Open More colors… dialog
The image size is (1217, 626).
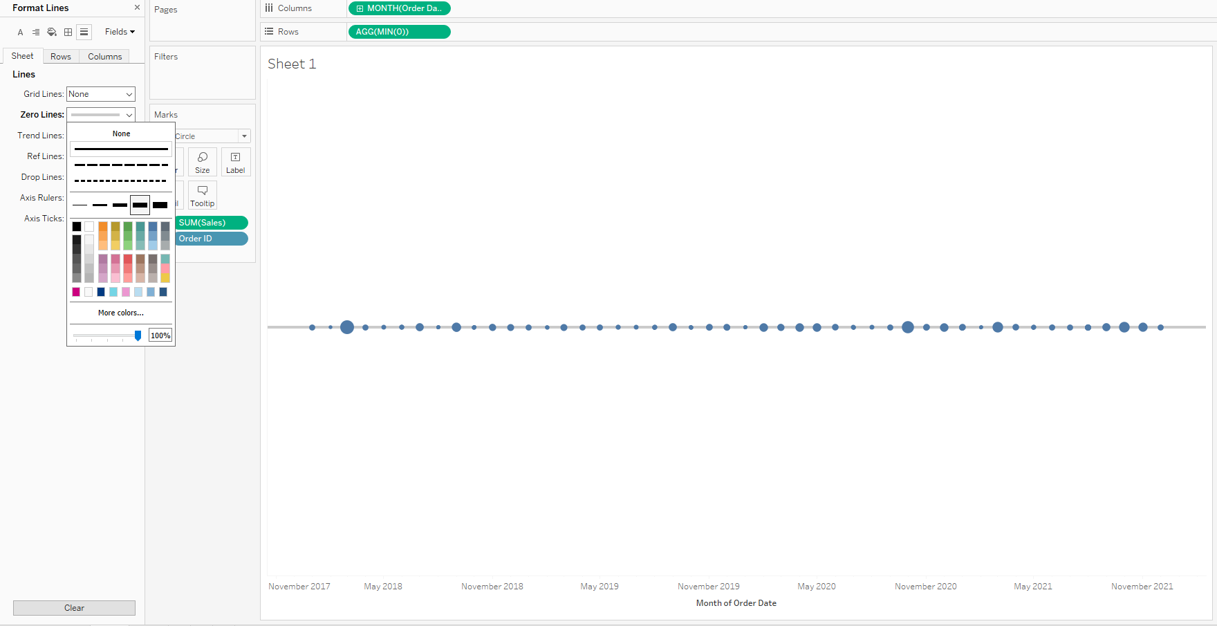click(x=121, y=313)
